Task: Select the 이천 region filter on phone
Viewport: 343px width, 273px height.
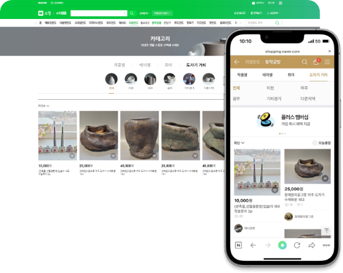Action: click(270, 88)
